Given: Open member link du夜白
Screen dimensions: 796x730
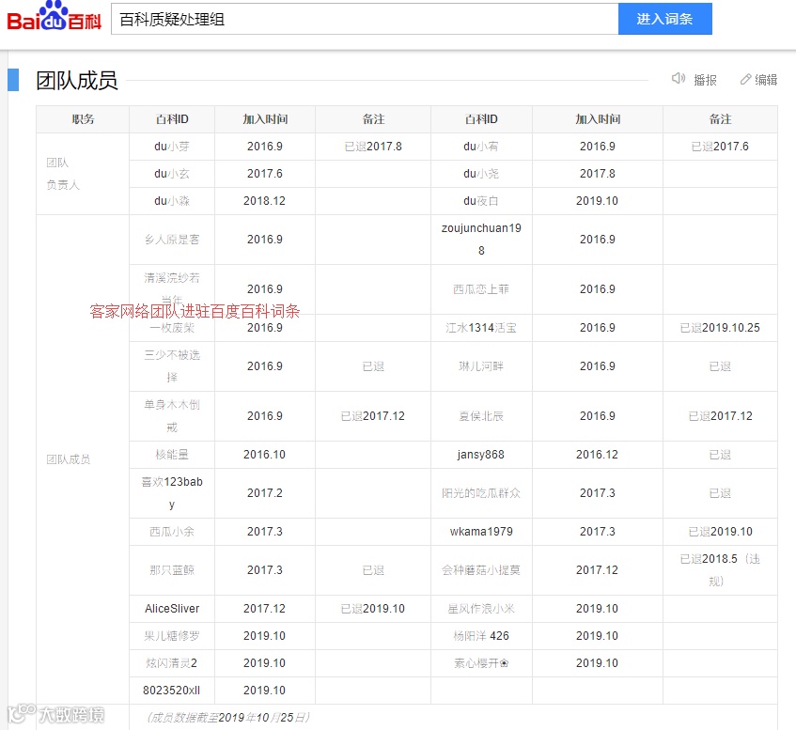Looking at the screenshot, I should click(481, 201).
